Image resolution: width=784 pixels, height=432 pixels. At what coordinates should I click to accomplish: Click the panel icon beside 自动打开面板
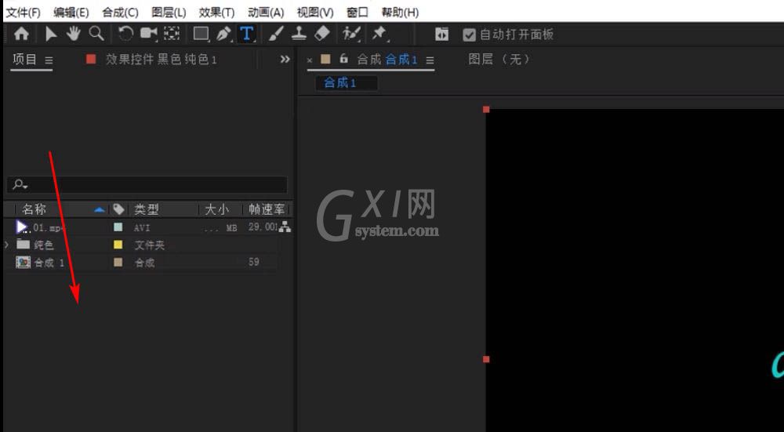[441, 34]
